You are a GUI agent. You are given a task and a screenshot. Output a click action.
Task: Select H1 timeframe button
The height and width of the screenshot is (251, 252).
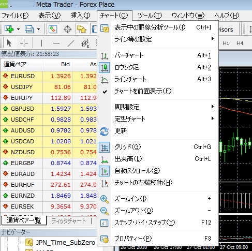tap(226, 43)
